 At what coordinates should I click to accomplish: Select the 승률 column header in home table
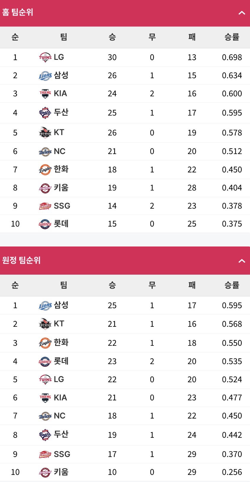232,37
